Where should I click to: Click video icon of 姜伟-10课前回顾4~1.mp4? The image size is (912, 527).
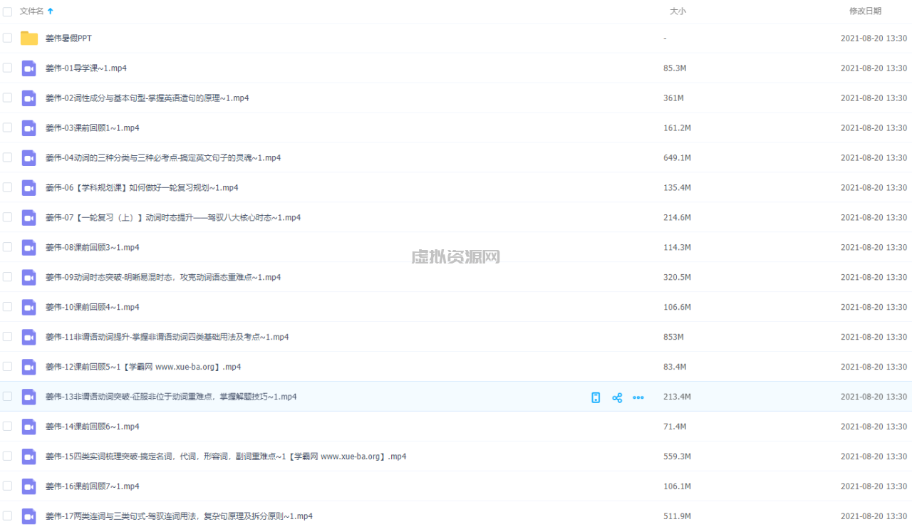tap(28, 308)
